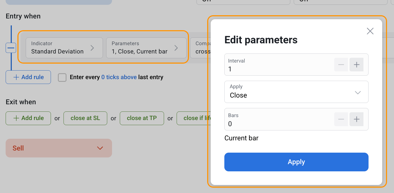The image size is (394, 193).
Task: Decrease the Interval value with minus
Action: tap(341, 65)
